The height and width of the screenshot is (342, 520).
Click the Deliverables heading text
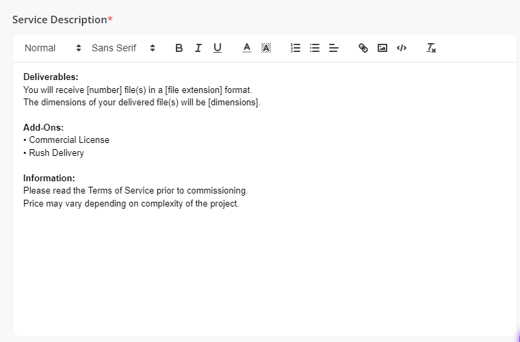pos(51,77)
